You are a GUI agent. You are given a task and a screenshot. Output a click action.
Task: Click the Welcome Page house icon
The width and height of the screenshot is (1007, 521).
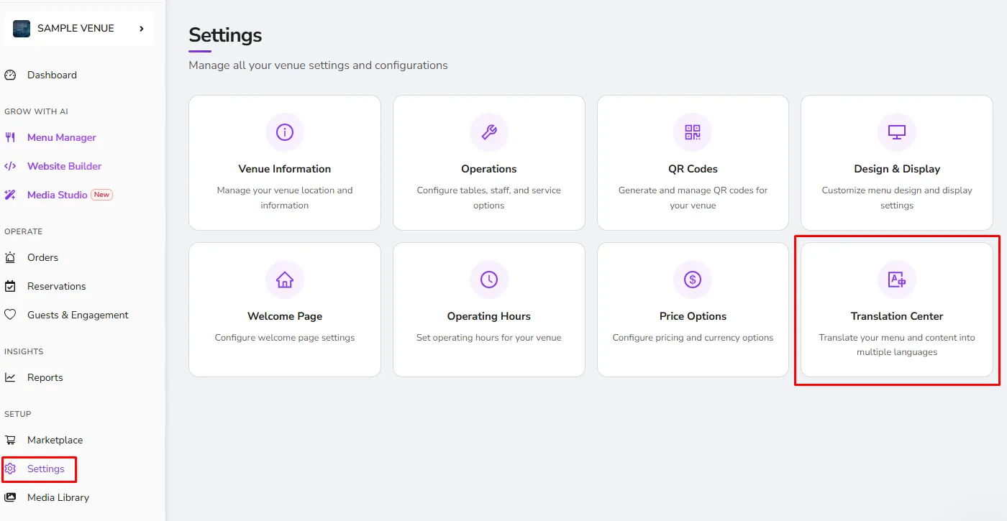(x=285, y=280)
